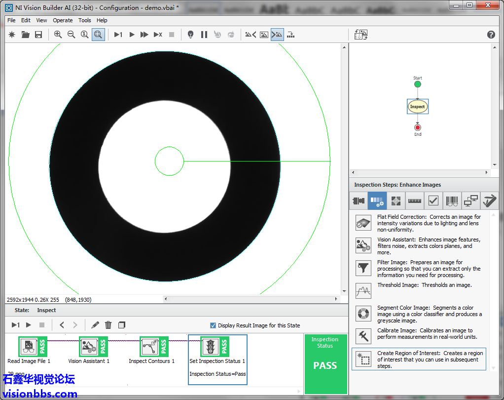Image resolution: width=504 pixels, height=400 pixels.
Task: Choose the Threshold Image step icon
Action: coord(363,290)
